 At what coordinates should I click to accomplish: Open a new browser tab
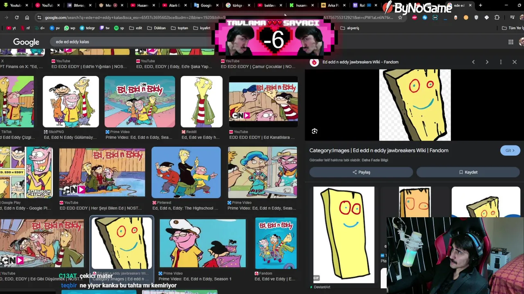(480, 5)
